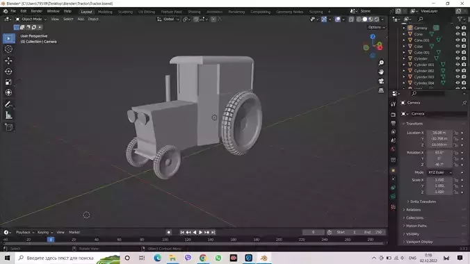The width and height of the screenshot is (470, 264).
Task: Select the Transform tool
Action: (8, 92)
